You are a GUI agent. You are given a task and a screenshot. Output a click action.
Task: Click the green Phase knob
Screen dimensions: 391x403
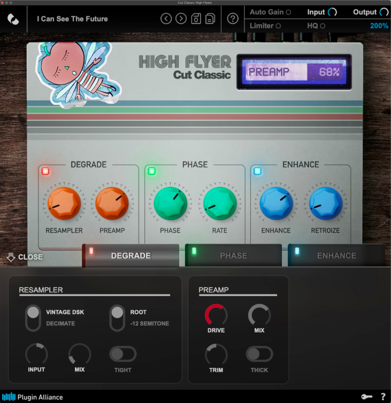pyautogui.click(x=170, y=203)
